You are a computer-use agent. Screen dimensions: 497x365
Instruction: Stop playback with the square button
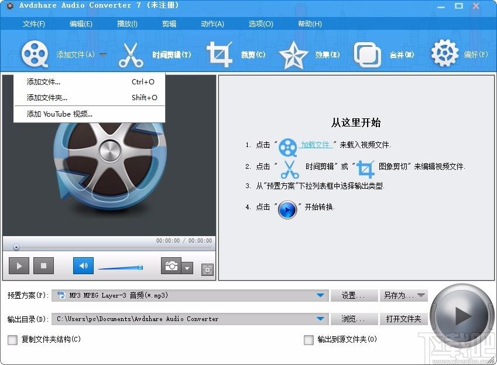coord(43,266)
